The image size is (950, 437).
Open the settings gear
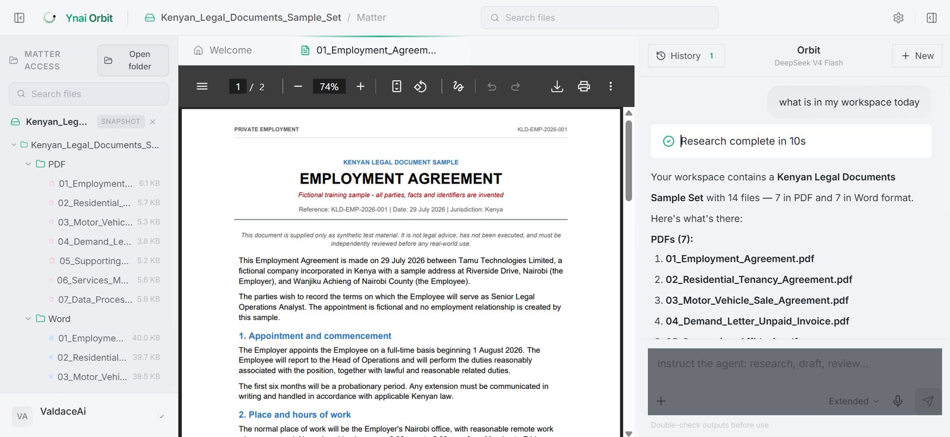pos(898,18)
